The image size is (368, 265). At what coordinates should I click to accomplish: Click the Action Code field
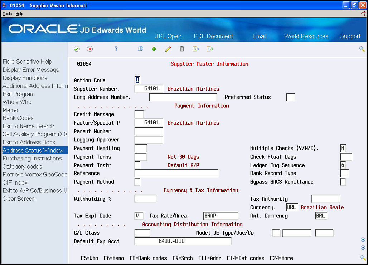point(137,80)
